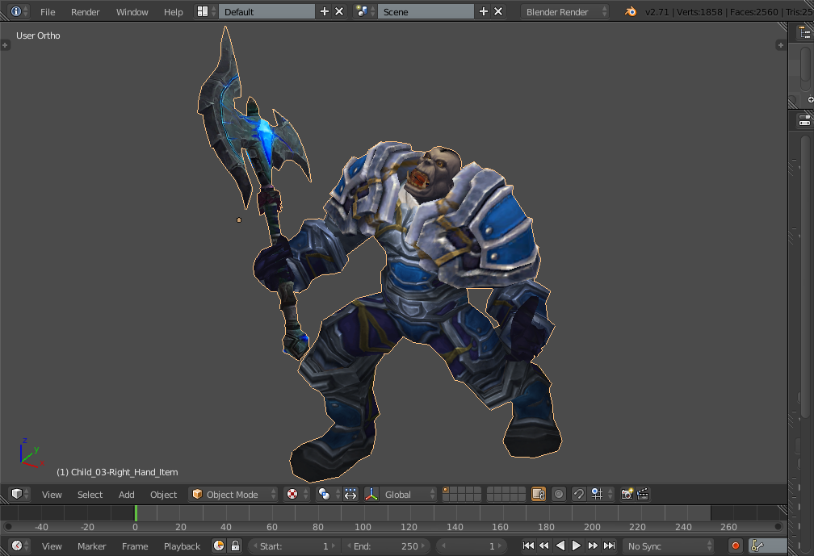
Task: Expand the tool shelf with left plus tab
Action: click(x=5, y=45)
